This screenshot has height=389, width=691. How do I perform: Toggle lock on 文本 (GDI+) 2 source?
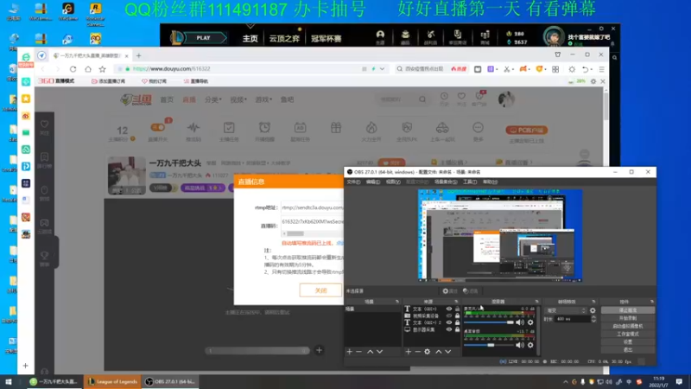coord(458,322)
